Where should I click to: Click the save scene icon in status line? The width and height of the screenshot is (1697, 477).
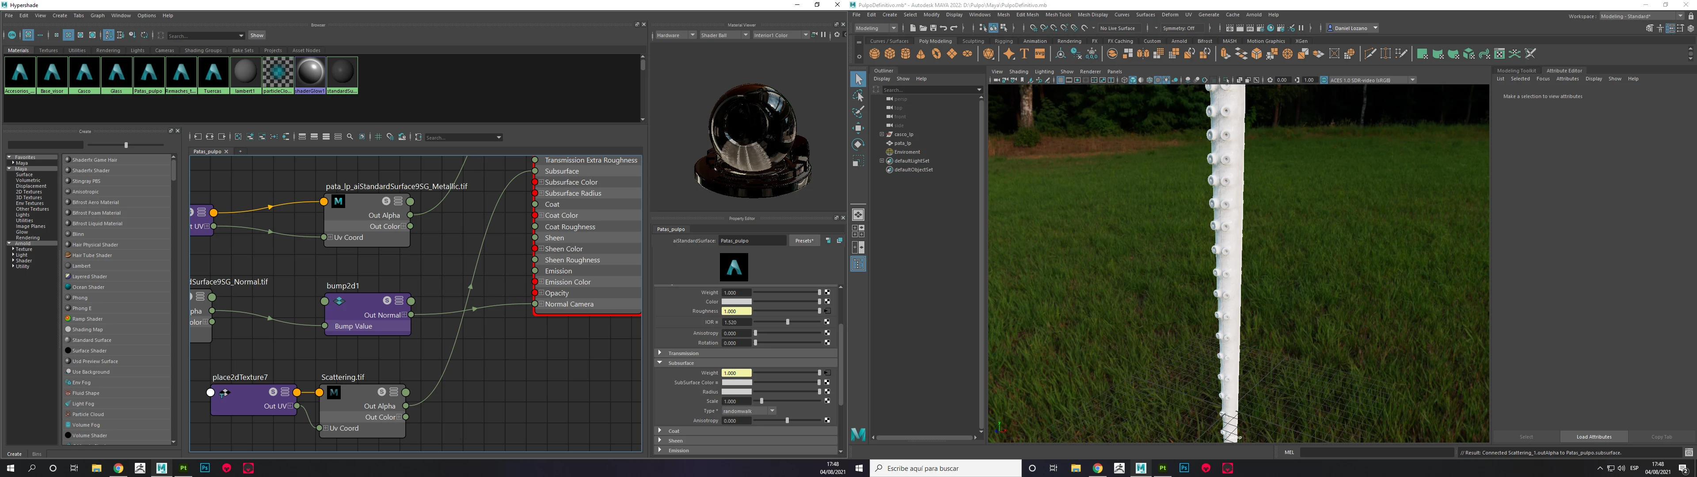[933, 28]
